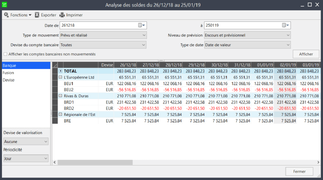This screenshot has width=323, height=180.
Task: Click the Exporter Excel icon
Action: (x=37, y=15)
